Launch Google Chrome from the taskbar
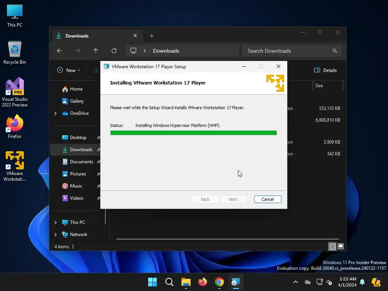Viewport: 388px width, 291px height. (219, 282)
